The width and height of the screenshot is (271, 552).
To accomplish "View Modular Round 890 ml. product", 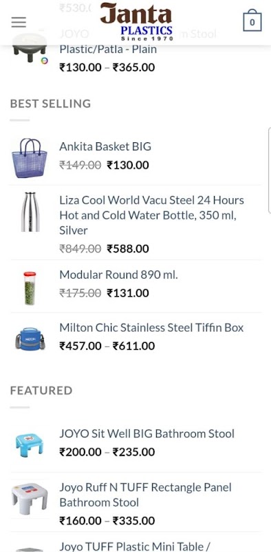I will (119, 275).
